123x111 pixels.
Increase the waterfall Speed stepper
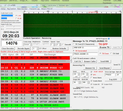click(x=54, y=44)
